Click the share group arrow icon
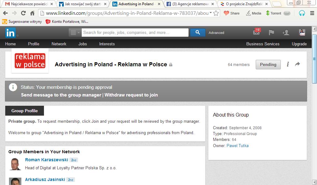Viewport: 317px width, 185px height. tap(297, 64)
